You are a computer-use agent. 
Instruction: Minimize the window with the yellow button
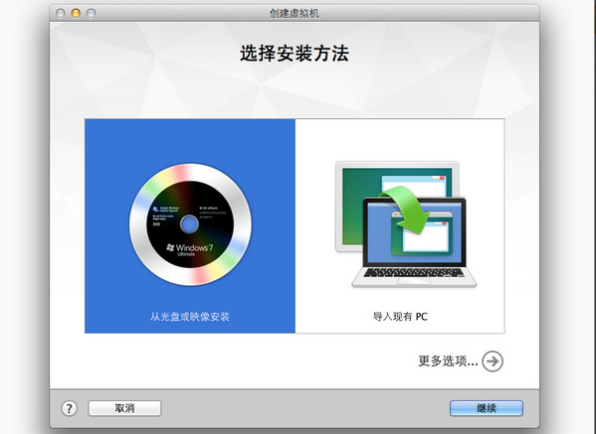(x=76, y=13)
